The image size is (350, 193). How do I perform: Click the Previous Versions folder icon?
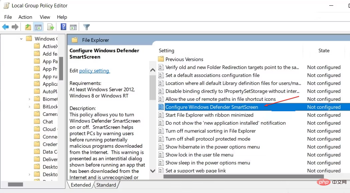pyautogui.click(x=161, y=59)
